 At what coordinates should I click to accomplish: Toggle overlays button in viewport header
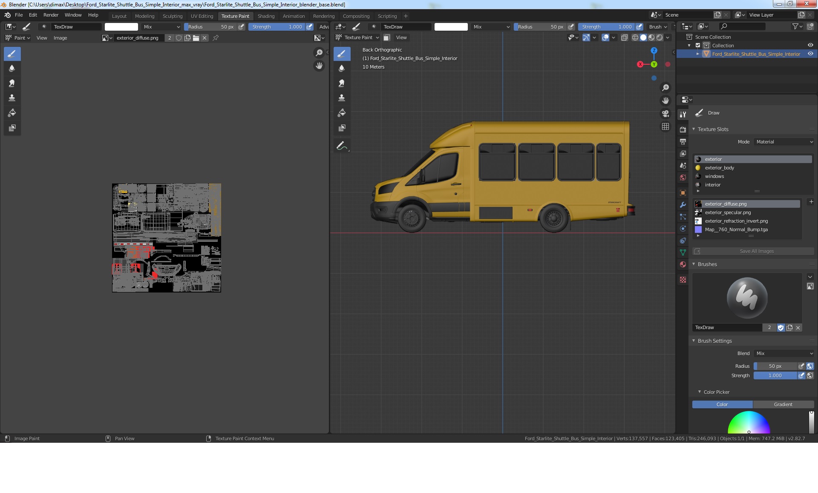click(x=605, y=37)
